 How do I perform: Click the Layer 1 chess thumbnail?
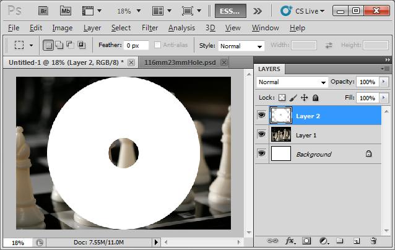click(281, 134)
